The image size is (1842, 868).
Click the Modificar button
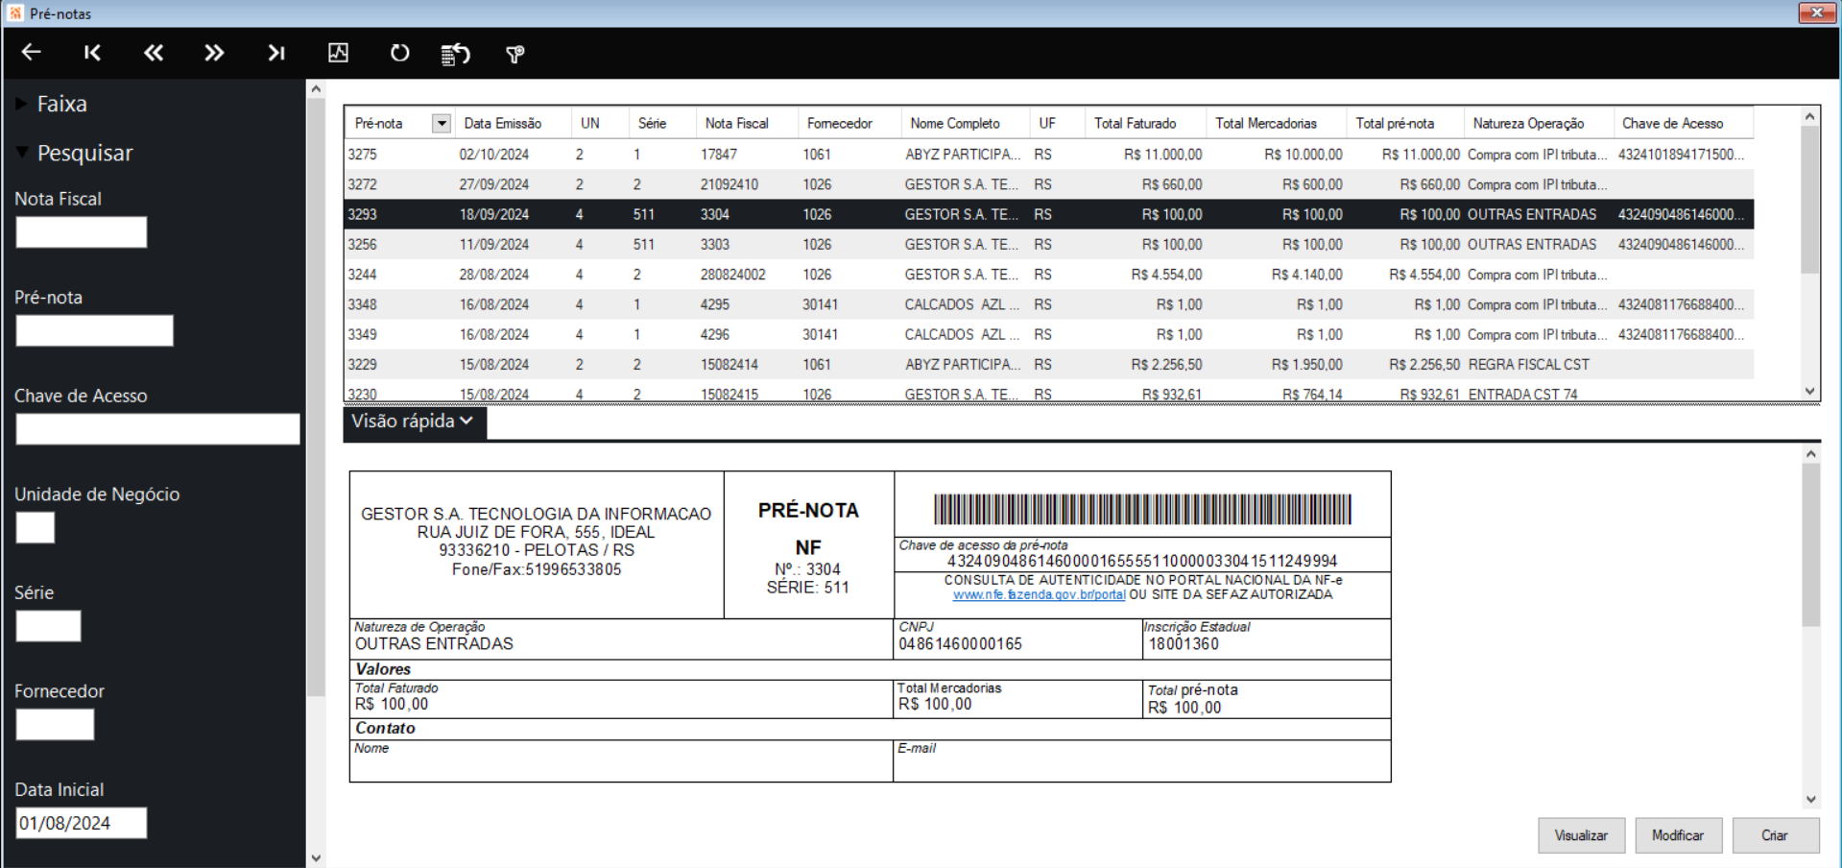click(x=1678, y=835)
